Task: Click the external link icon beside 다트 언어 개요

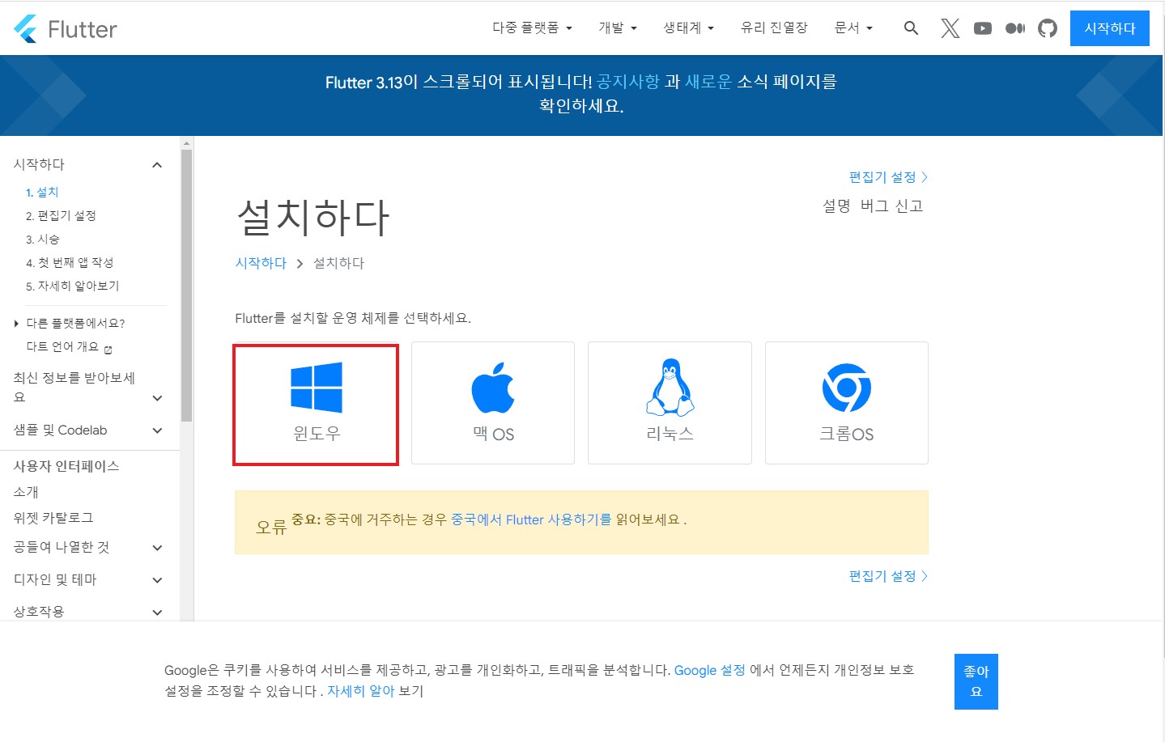Action: 108,350
